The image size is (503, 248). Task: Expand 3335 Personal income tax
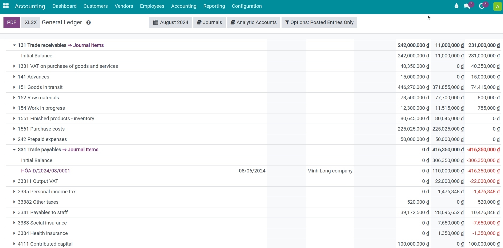click(x=14, y=192)
